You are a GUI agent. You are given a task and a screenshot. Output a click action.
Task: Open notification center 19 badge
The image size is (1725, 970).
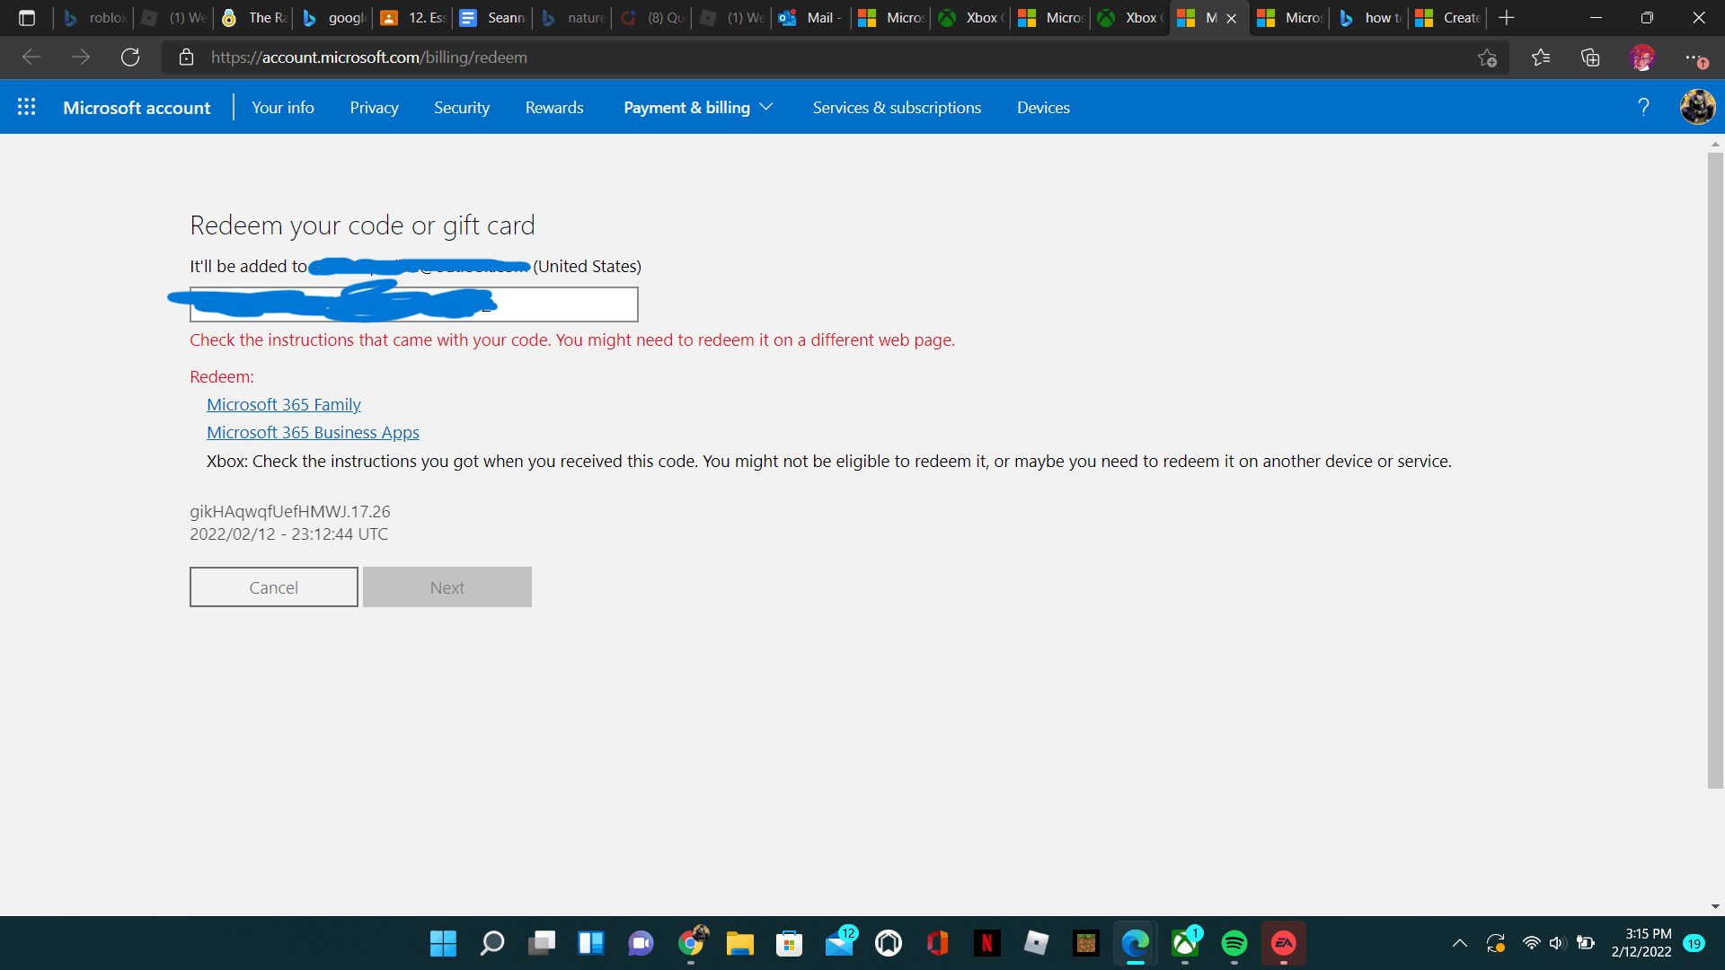(x=1694, y=943)
